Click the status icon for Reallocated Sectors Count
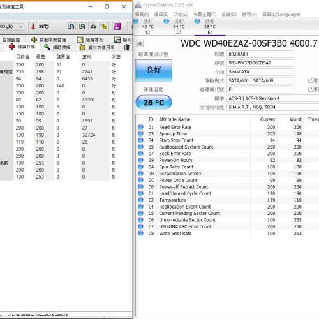Viewport: 319px width, 319px height. (140, 147)
